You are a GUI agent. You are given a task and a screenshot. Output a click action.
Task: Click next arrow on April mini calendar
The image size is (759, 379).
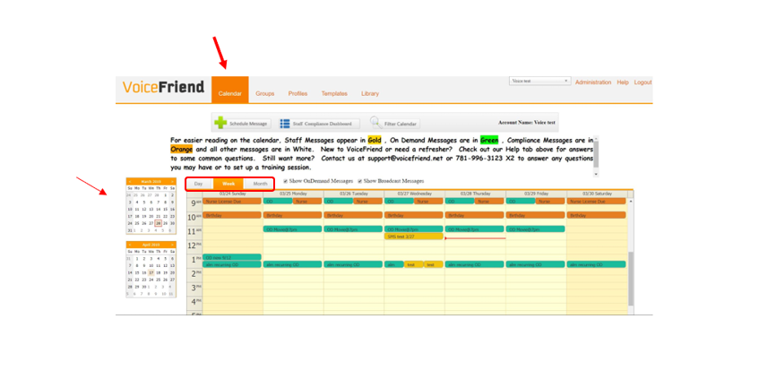[x=172, y=245]
